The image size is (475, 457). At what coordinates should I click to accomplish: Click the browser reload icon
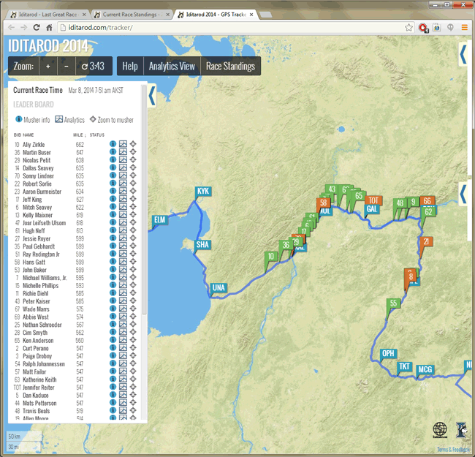pos(37,28)
